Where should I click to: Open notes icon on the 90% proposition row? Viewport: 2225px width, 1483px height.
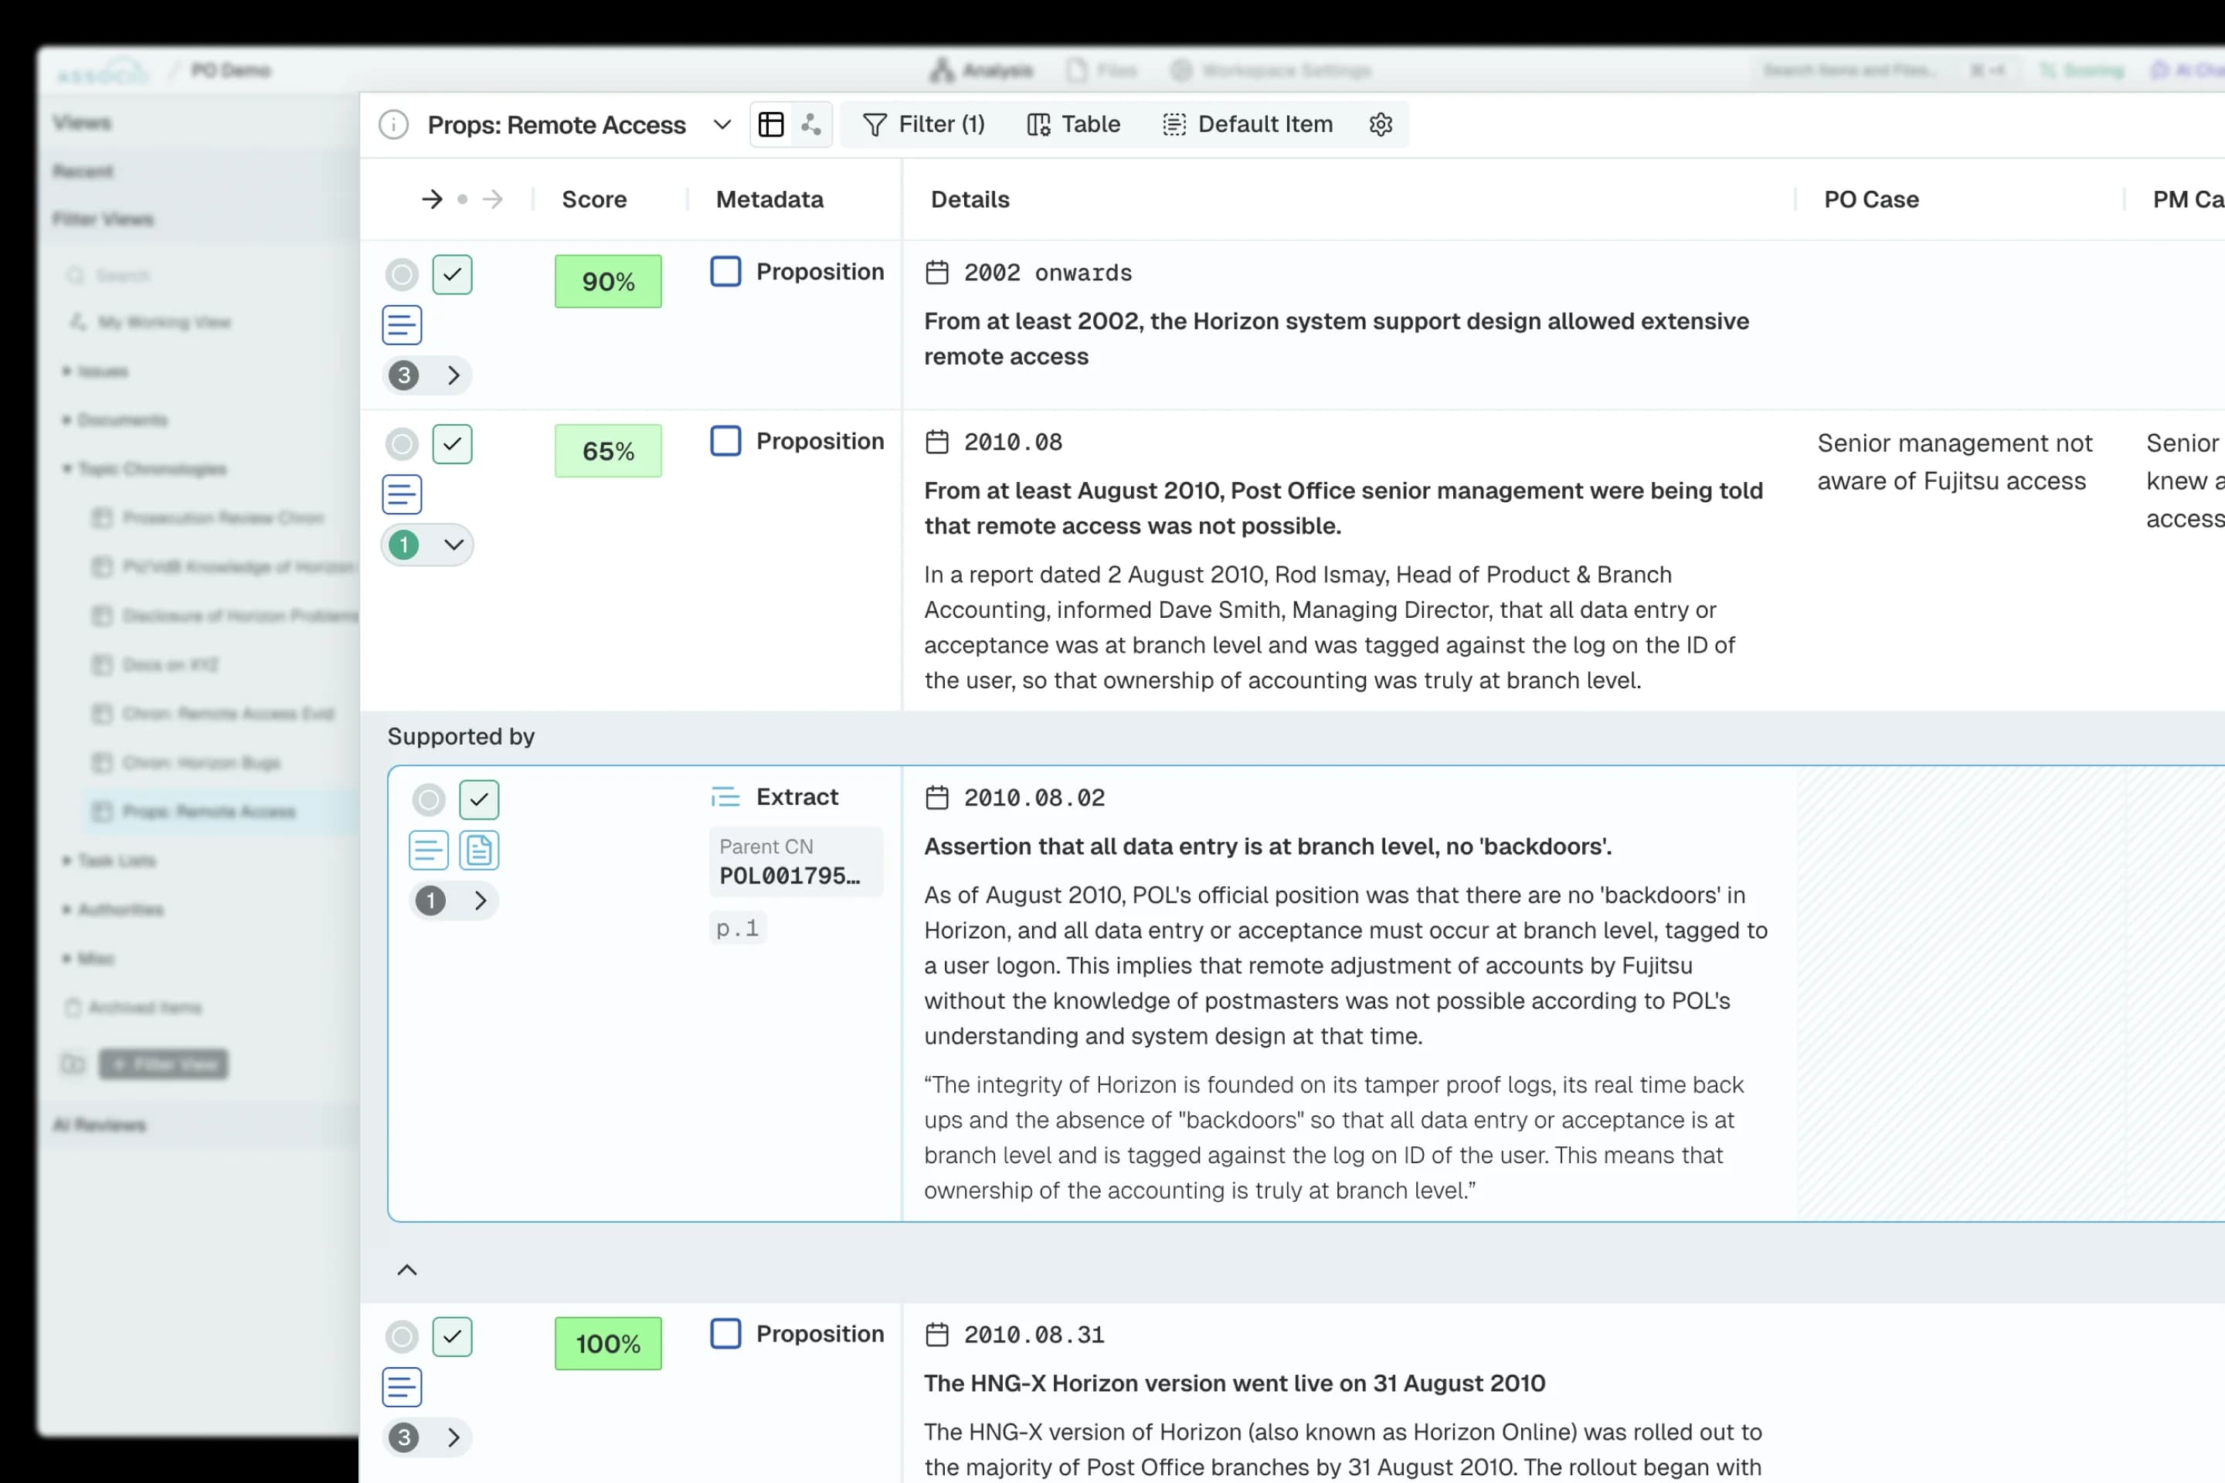pos(402,325)
